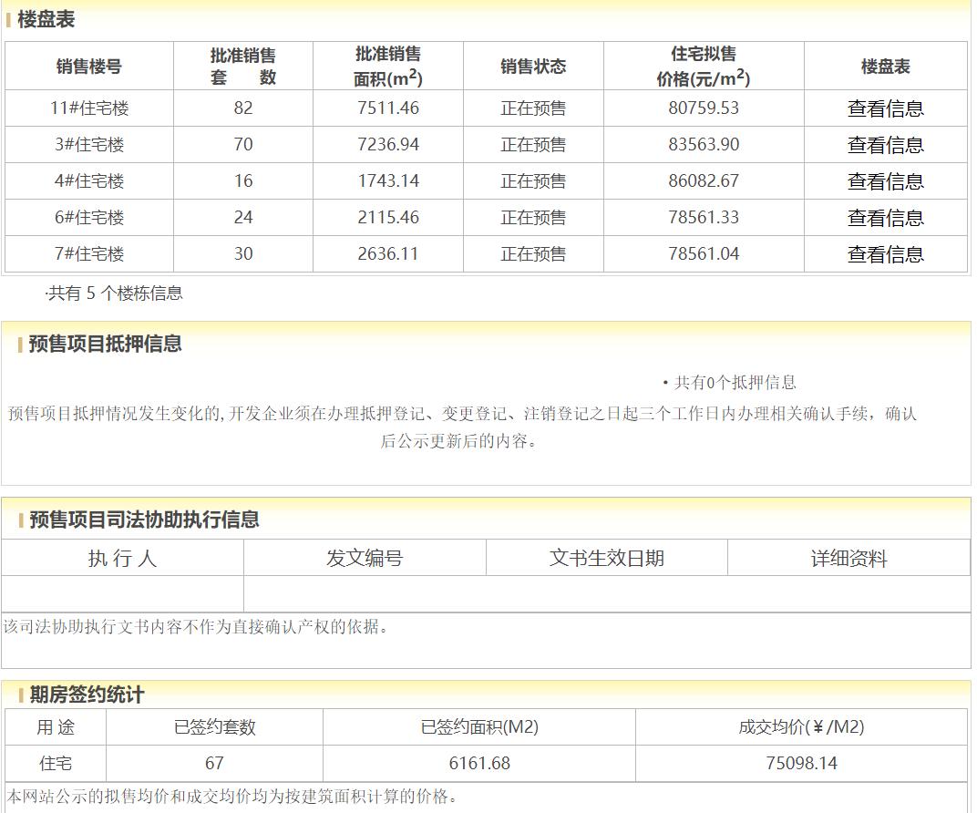Click the 文书生效日期 column header
Image resolution: width=977 pixels, height=813 pixels.
(607, 558)
